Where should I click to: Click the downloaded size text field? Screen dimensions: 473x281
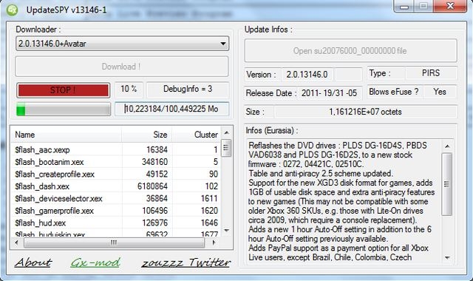point(171,109)
